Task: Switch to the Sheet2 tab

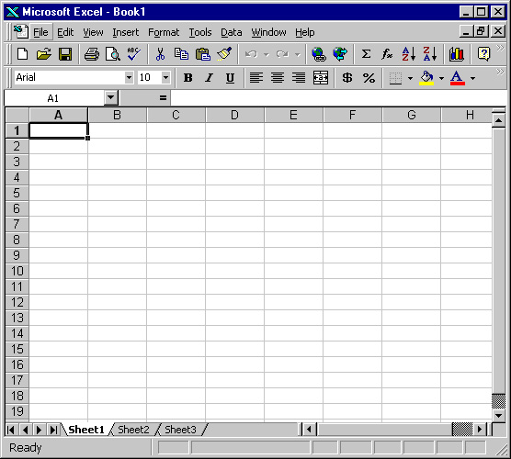Action: pyautogui.click(x=133, y=430)
